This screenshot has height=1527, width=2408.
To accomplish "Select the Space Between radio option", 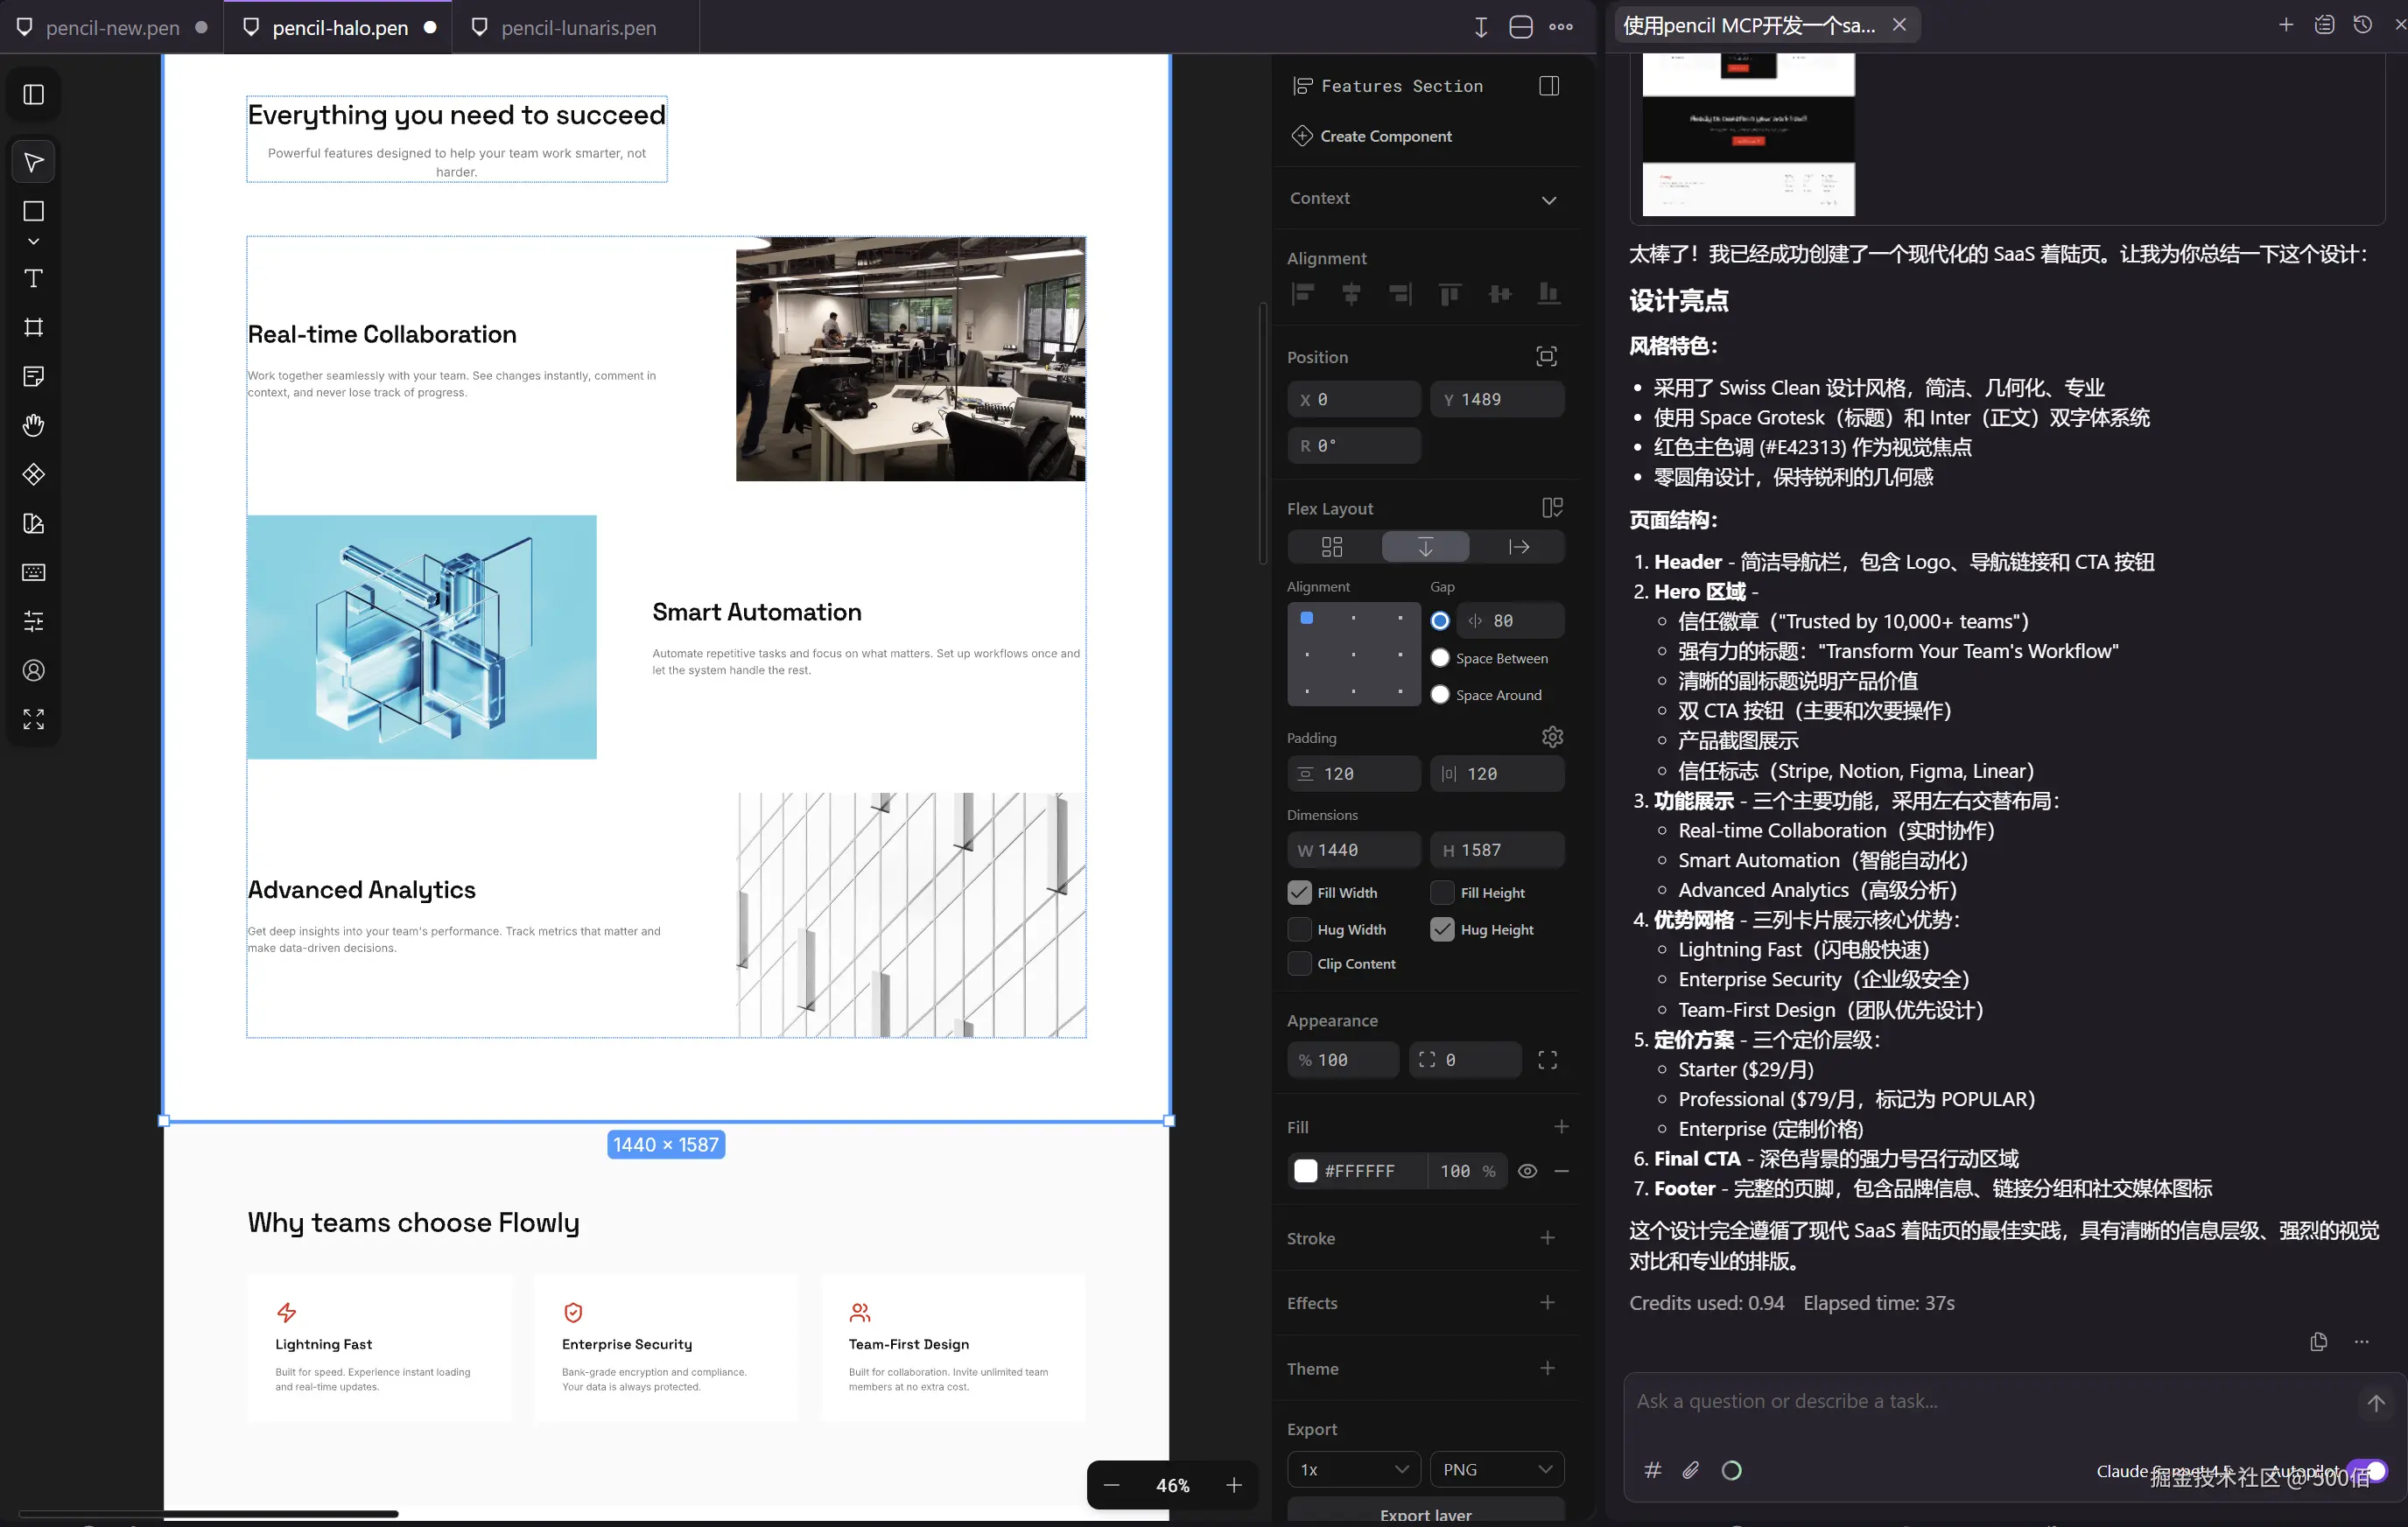I will tap(1440, 657).
